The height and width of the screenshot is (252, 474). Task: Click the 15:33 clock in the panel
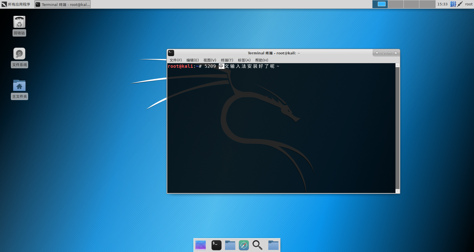tap(442, 4)
